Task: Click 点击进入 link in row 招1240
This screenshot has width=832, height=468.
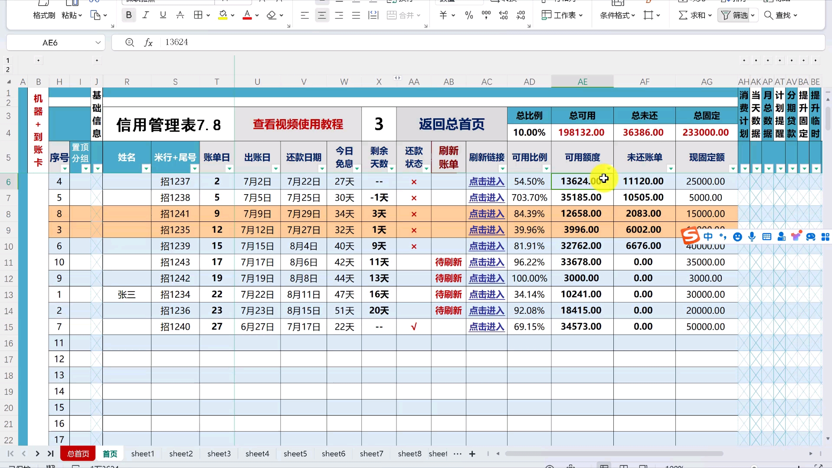Action: [487, 327]
